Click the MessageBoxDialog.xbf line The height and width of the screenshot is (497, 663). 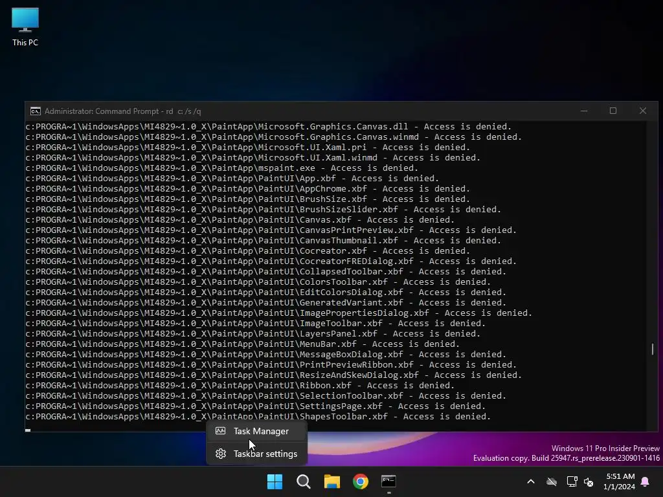click(266, 355)
